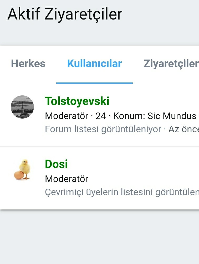Select the Kullanıcılar tab
199x264 pixels.
tap(94, 64)
